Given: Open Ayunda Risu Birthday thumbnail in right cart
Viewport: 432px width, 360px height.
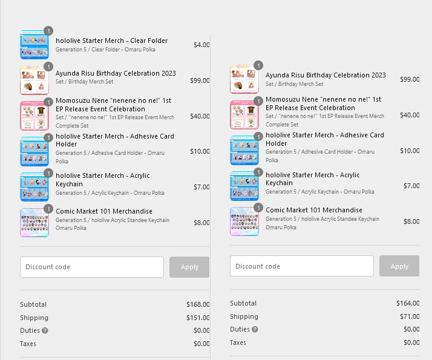Looking at the screenshot, I should click(x=244, y=79).
